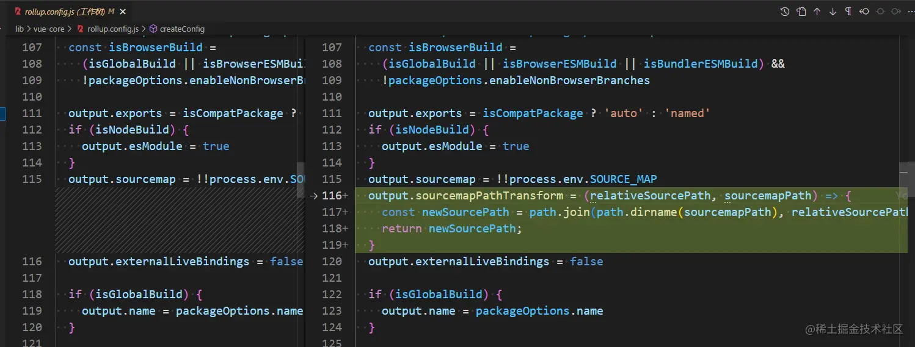Image resolution: width=915 pixels, height=347 pixels.
Task: Go to previous change with the up arrow
Action: tap(817, 12)
